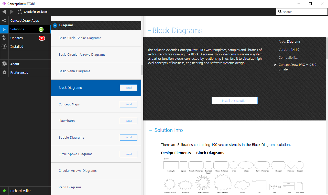328x195 pixels.
Task: Select Basic Circle-Spoke Diagrams
Action: pyautogui.click(x=96, y=38)
